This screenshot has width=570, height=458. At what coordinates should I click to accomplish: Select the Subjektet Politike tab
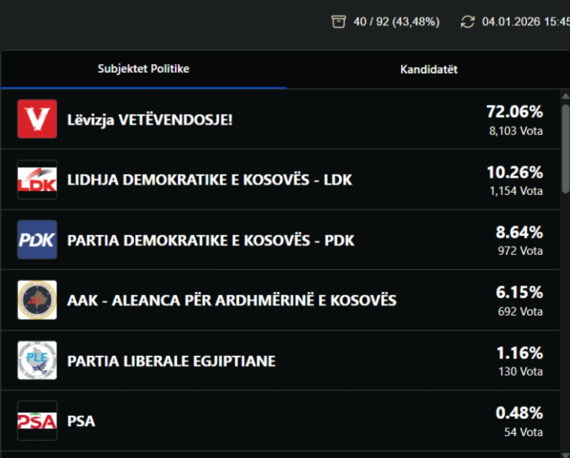click(x=144, y=69)
